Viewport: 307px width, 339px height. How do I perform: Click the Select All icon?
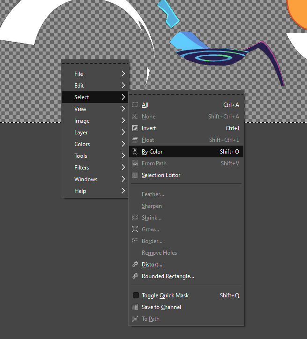135,105
